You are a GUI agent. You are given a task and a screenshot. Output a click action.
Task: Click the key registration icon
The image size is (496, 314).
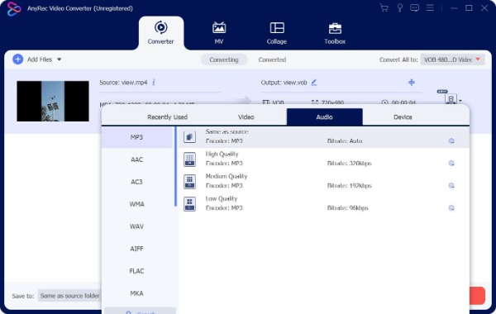click(400, 8)
